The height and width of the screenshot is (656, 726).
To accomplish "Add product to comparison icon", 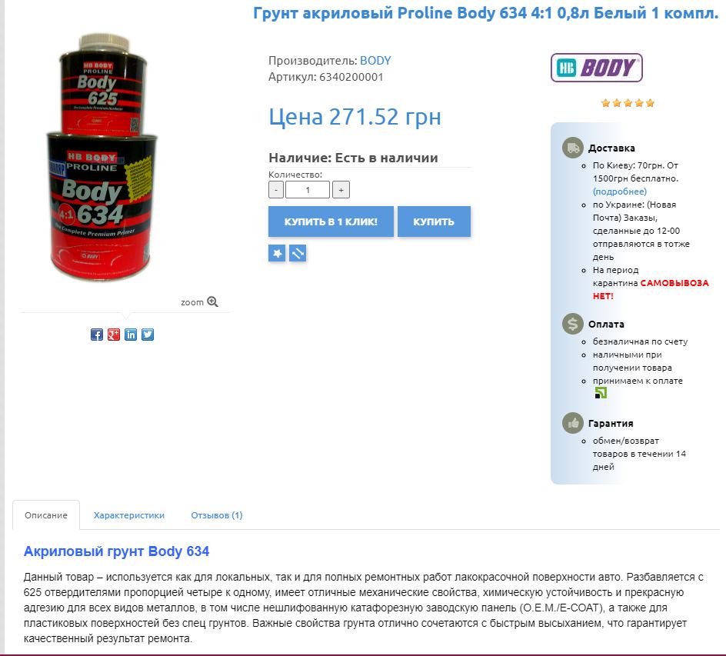I will [x=298, y=253].
